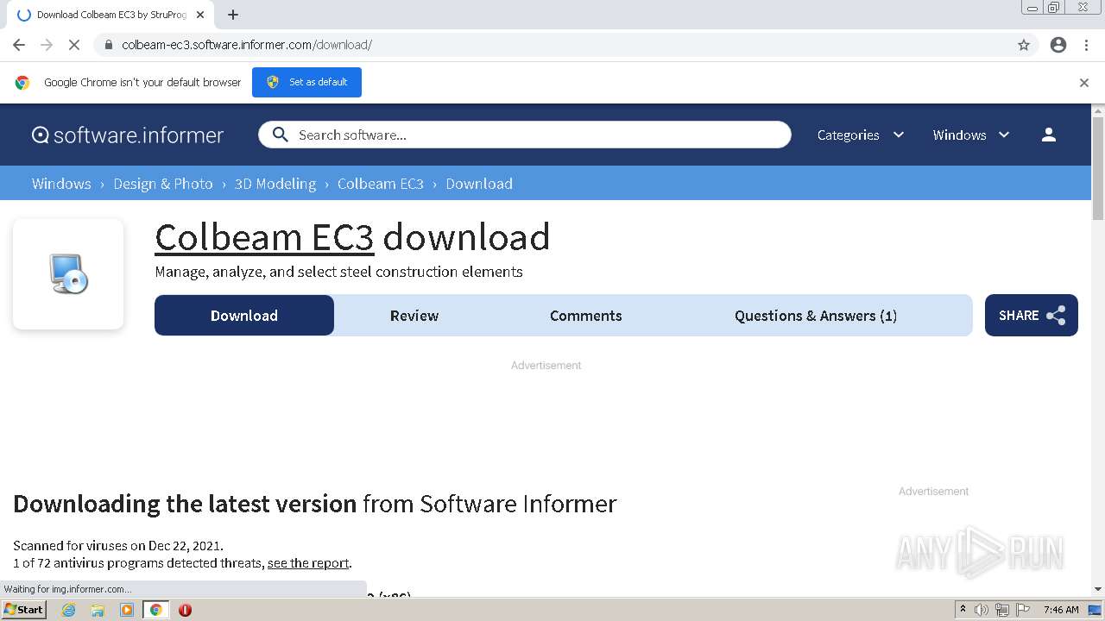The height and width of the screenshot is (621, 1105).
Task: Click the show desktop icon in the tray
Action: click(x=1095, y=610)
